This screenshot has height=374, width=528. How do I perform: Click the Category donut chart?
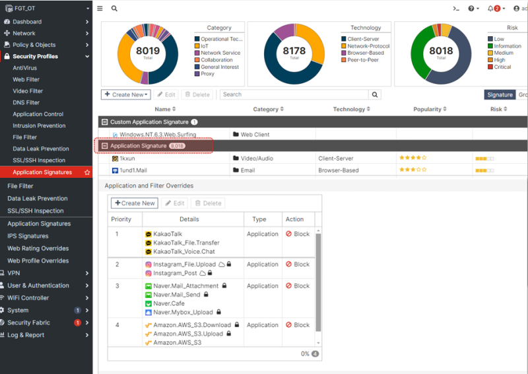point(148,54)
